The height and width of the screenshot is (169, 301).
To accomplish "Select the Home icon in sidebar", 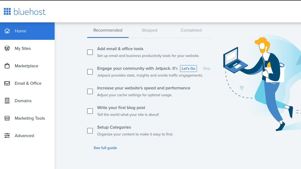I will coord(7,31).
